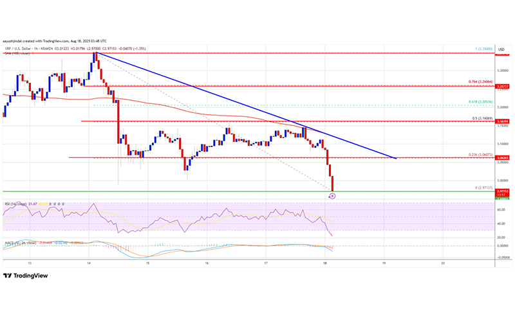Image resolution: width=515 pixels, height=321 pixels.
Task: Click the 3.30000 price axis label
Action: (503, 71)
